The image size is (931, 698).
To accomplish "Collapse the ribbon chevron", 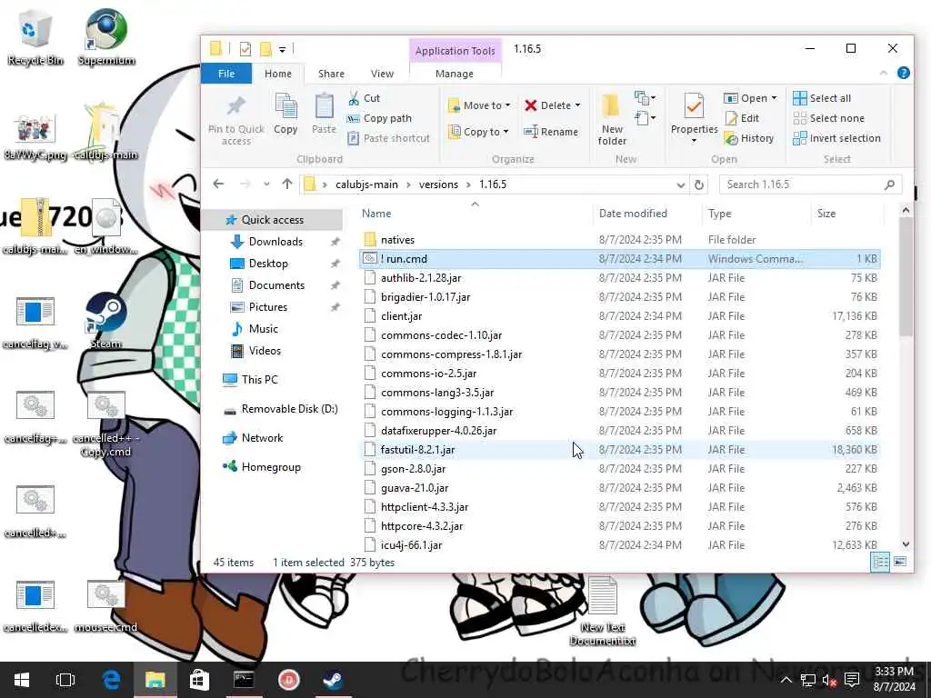I will (x=884, y=73).
